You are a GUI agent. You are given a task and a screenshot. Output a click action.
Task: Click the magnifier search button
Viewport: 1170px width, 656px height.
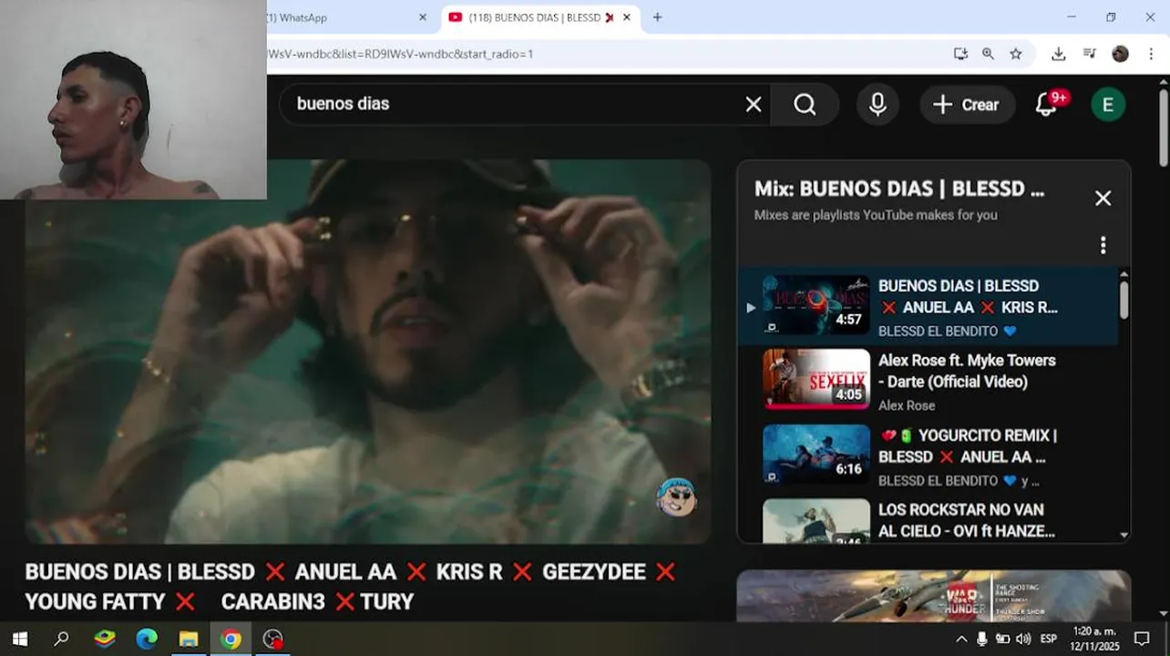[805, 105]
